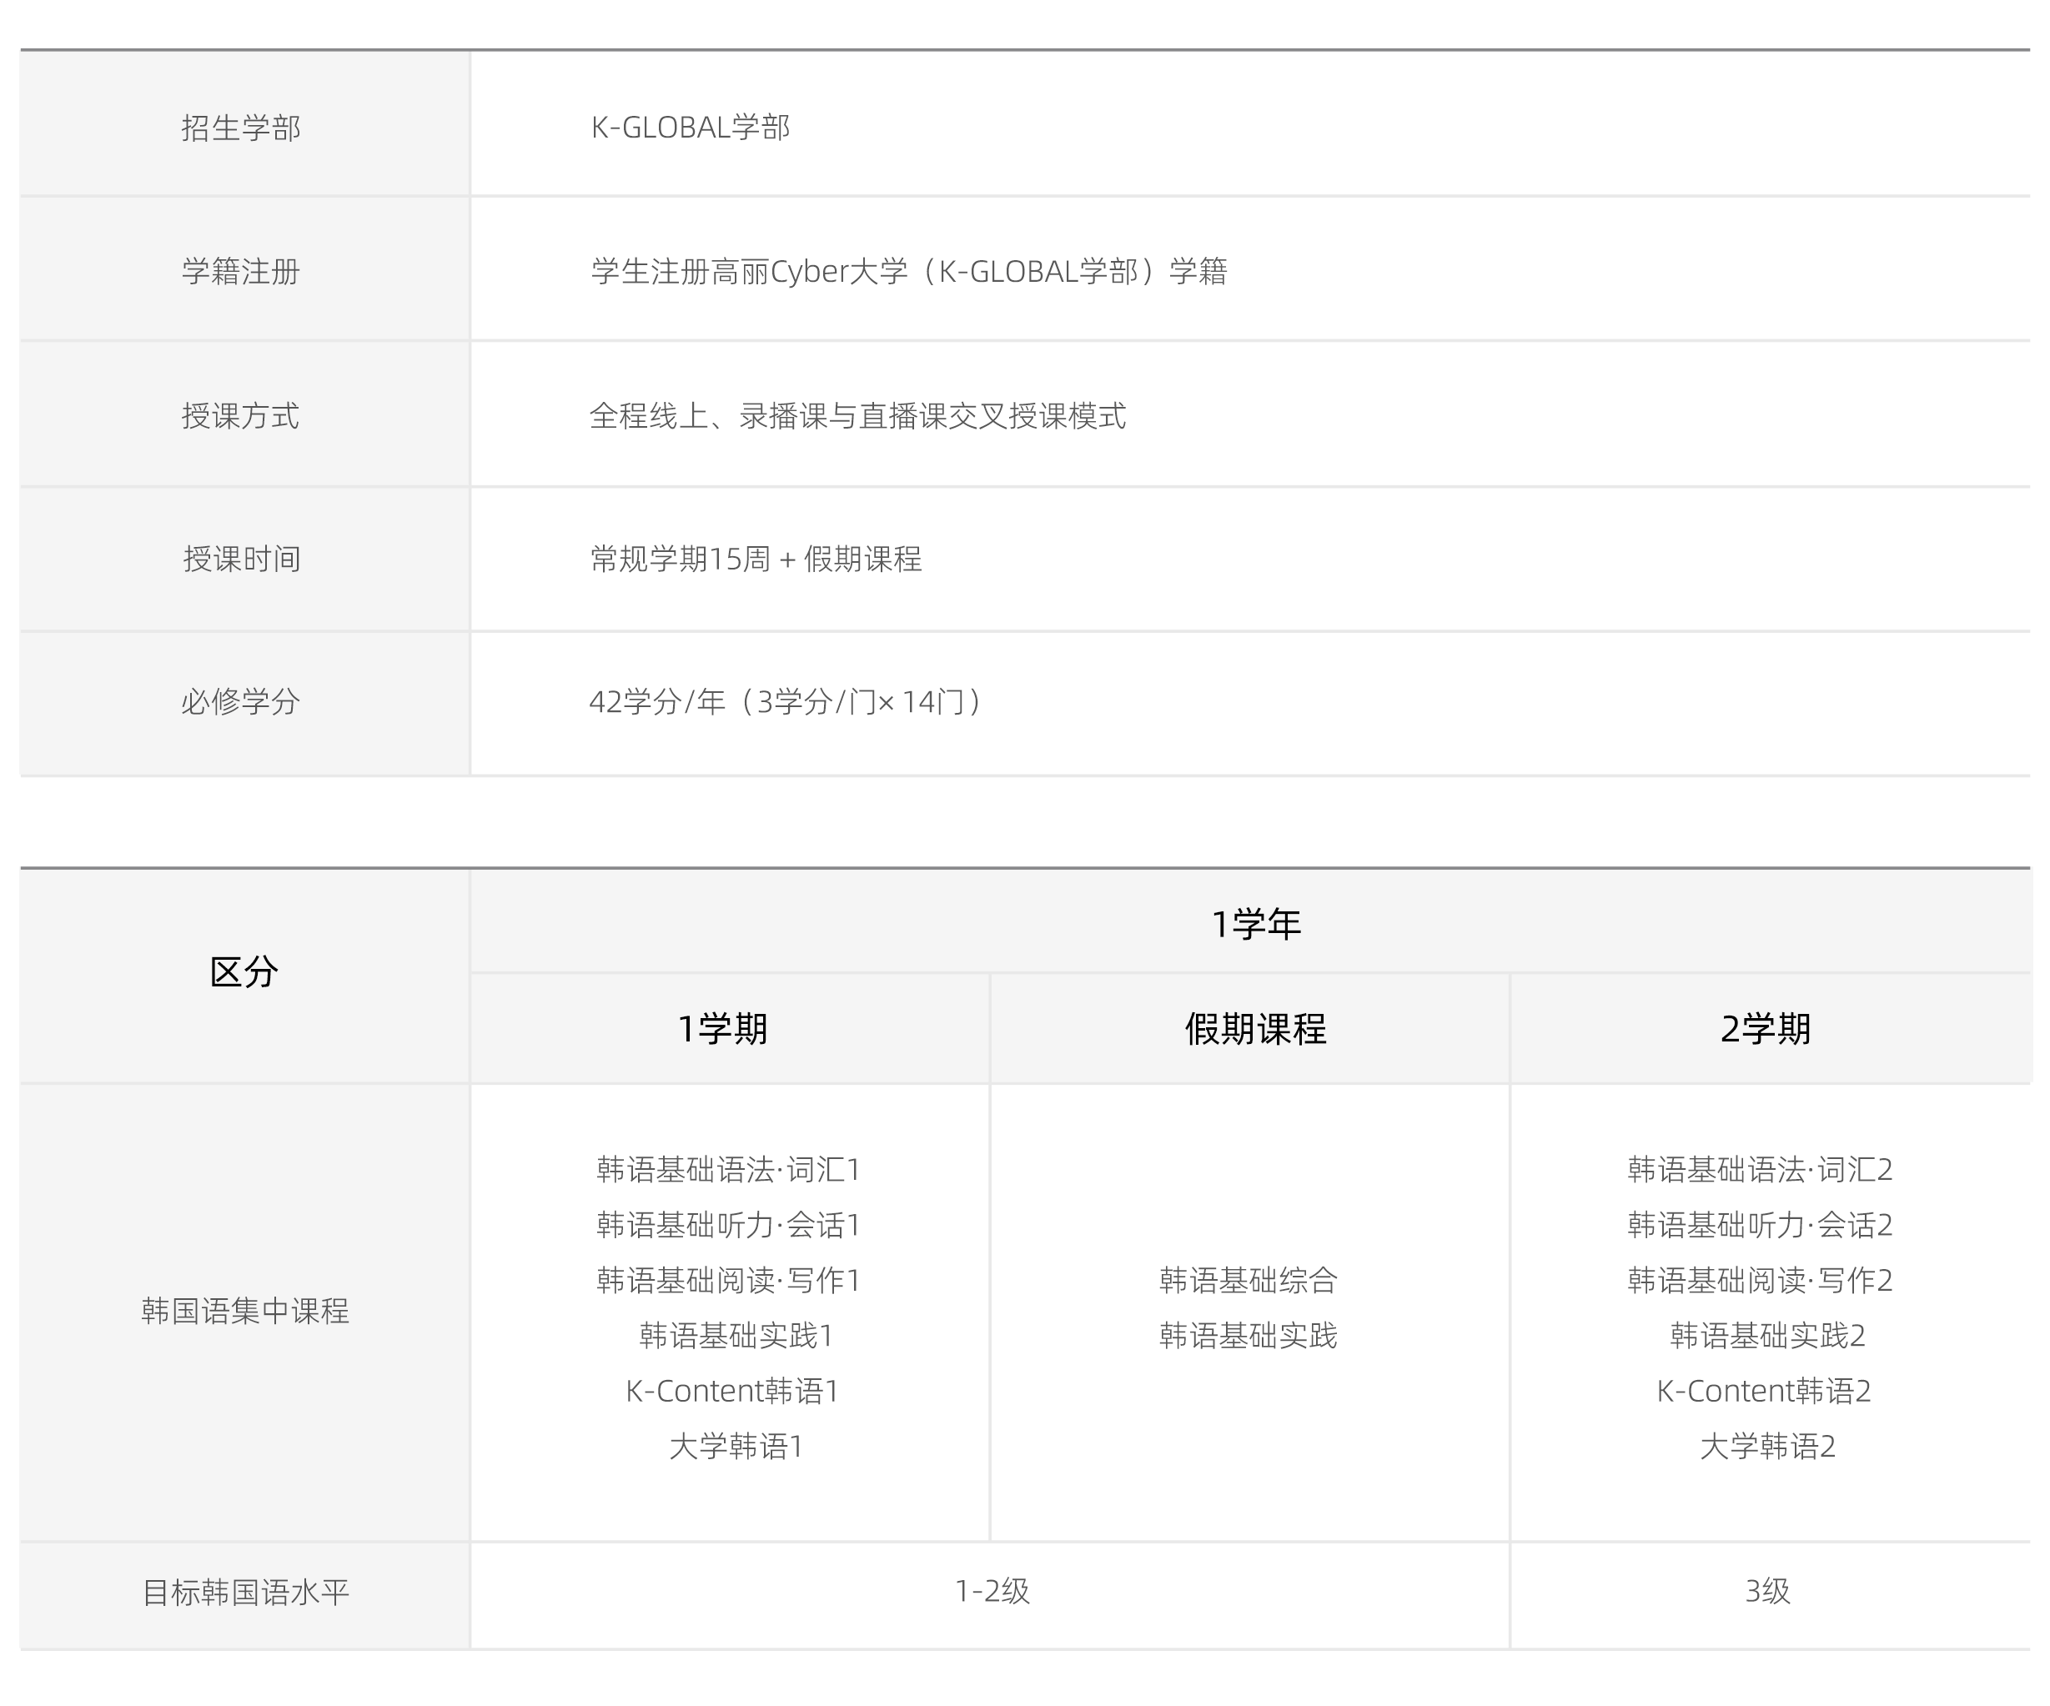The image size is (2050, 1706).
Task: Click 韩语基础综合 vacation course entry
Action: point(1249,1279)
